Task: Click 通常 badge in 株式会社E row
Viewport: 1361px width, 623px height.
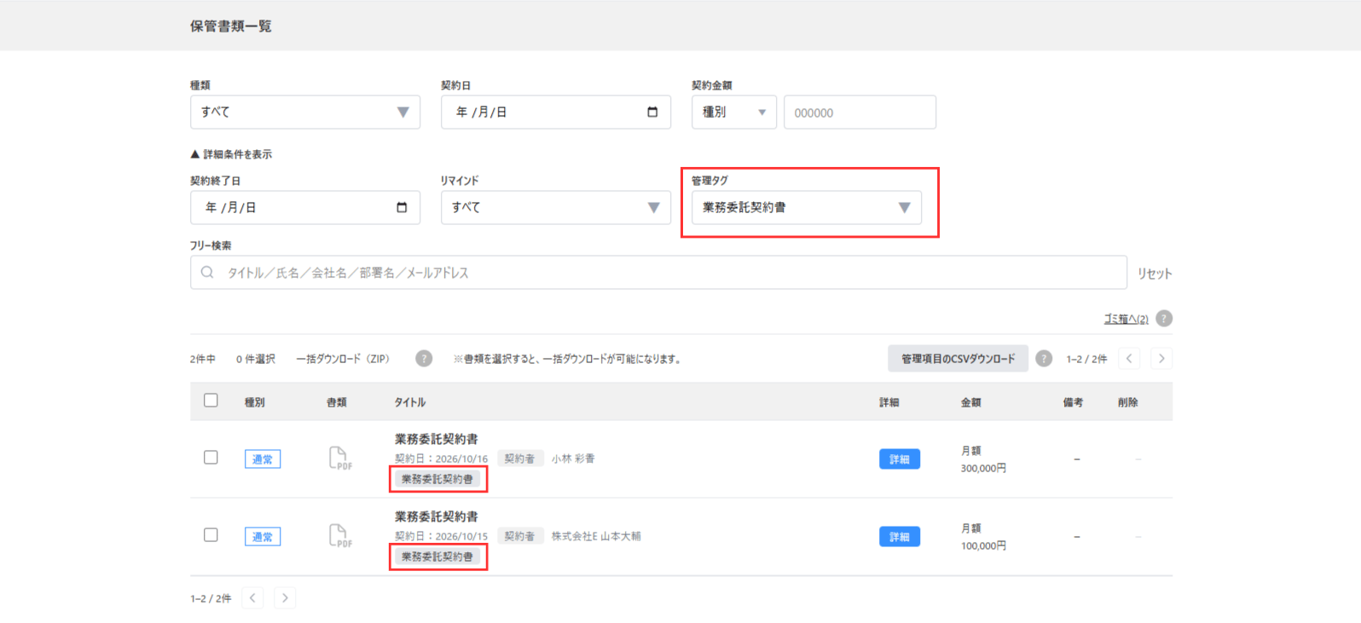Action: (x=263, y=537)
